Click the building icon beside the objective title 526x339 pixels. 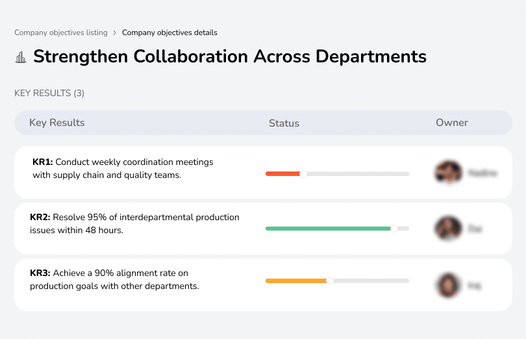(21, 57)
